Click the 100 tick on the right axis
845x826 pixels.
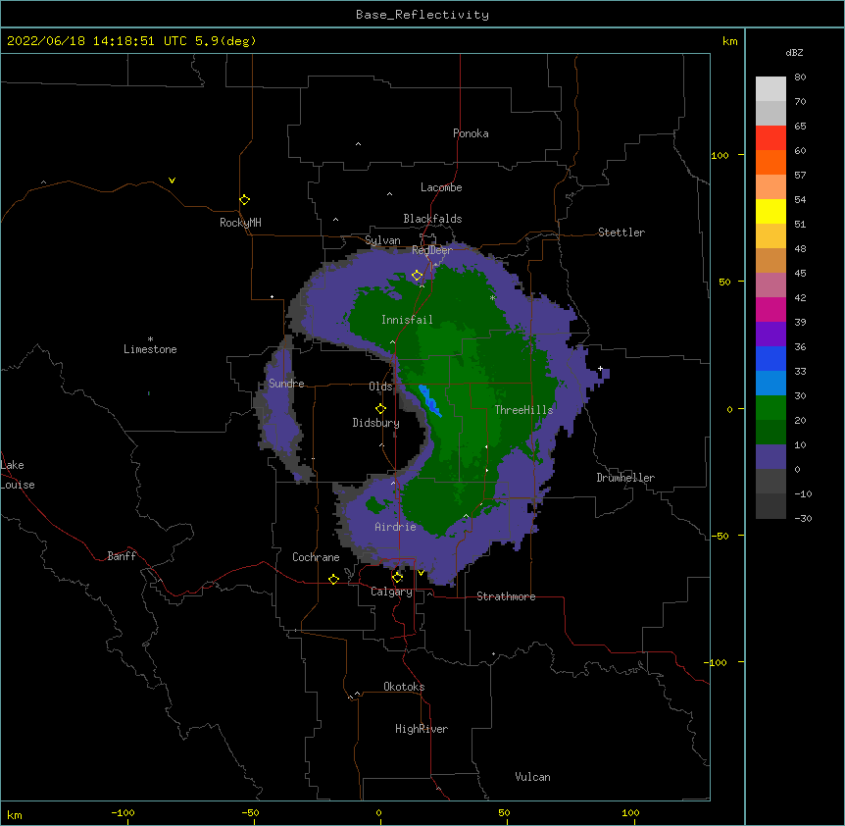(x=720, y=155)
